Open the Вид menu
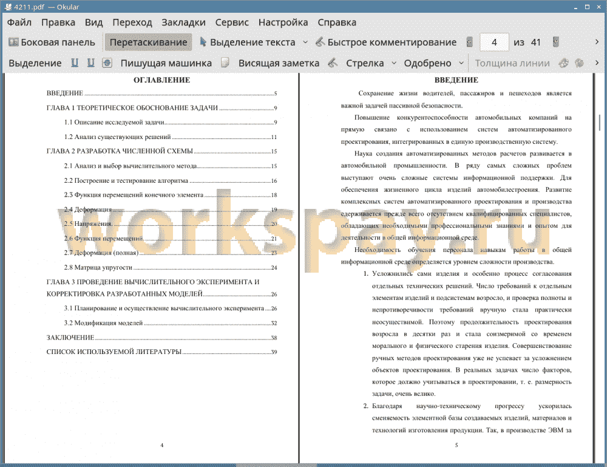 point(93,22)
